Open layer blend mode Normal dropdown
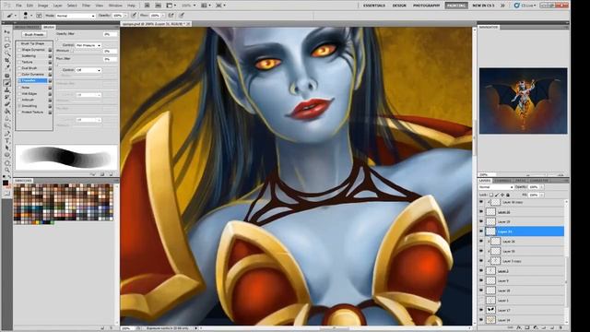 coord(496,187)
